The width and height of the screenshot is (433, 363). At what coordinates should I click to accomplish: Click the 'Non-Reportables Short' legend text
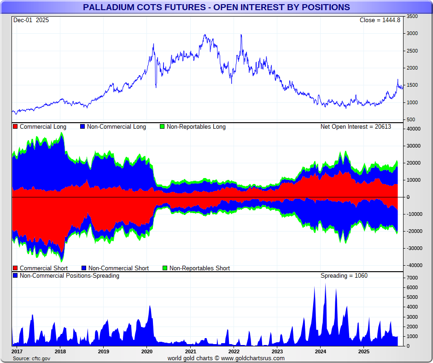(199, 268)
